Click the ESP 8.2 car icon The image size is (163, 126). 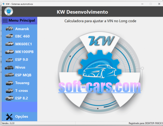pyautogui.click(x=9, y=98)
